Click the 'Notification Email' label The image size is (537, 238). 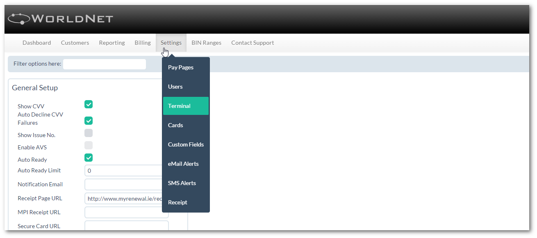(x=40, y=184)
